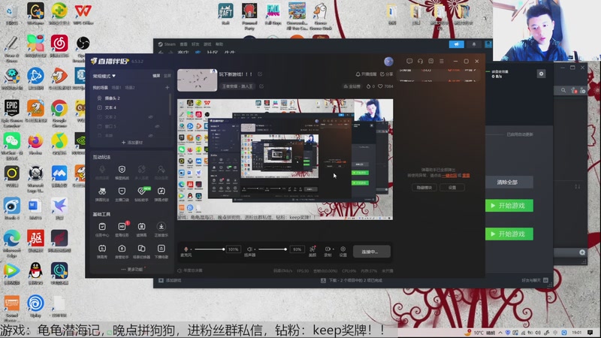Open the 弹幕点歌 icon
The height and width of the screenshot is (338, 601).
pyautogui.click(x=161, y=192)
